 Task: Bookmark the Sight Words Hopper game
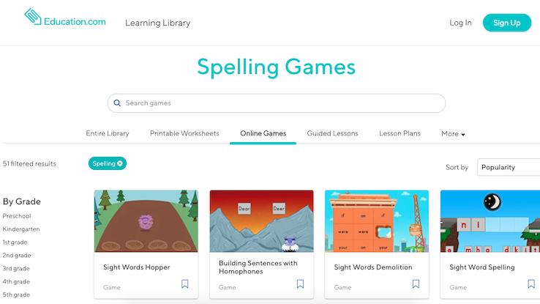click(185, 283)
